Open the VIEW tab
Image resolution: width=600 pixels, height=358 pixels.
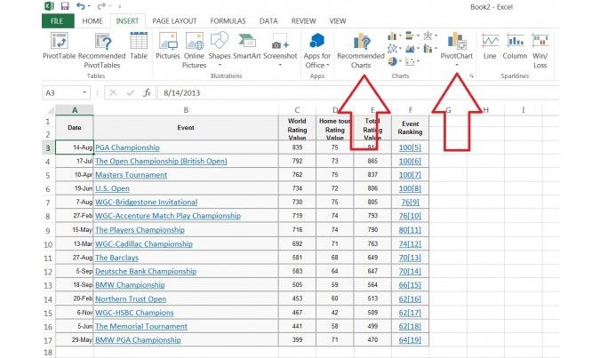[x=338, y=21]
